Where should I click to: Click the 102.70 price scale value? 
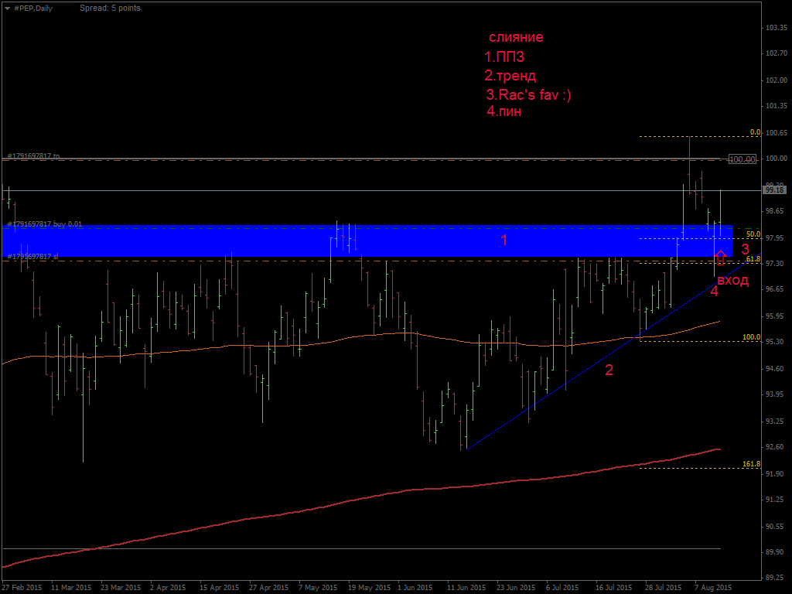tap(777, 53)
